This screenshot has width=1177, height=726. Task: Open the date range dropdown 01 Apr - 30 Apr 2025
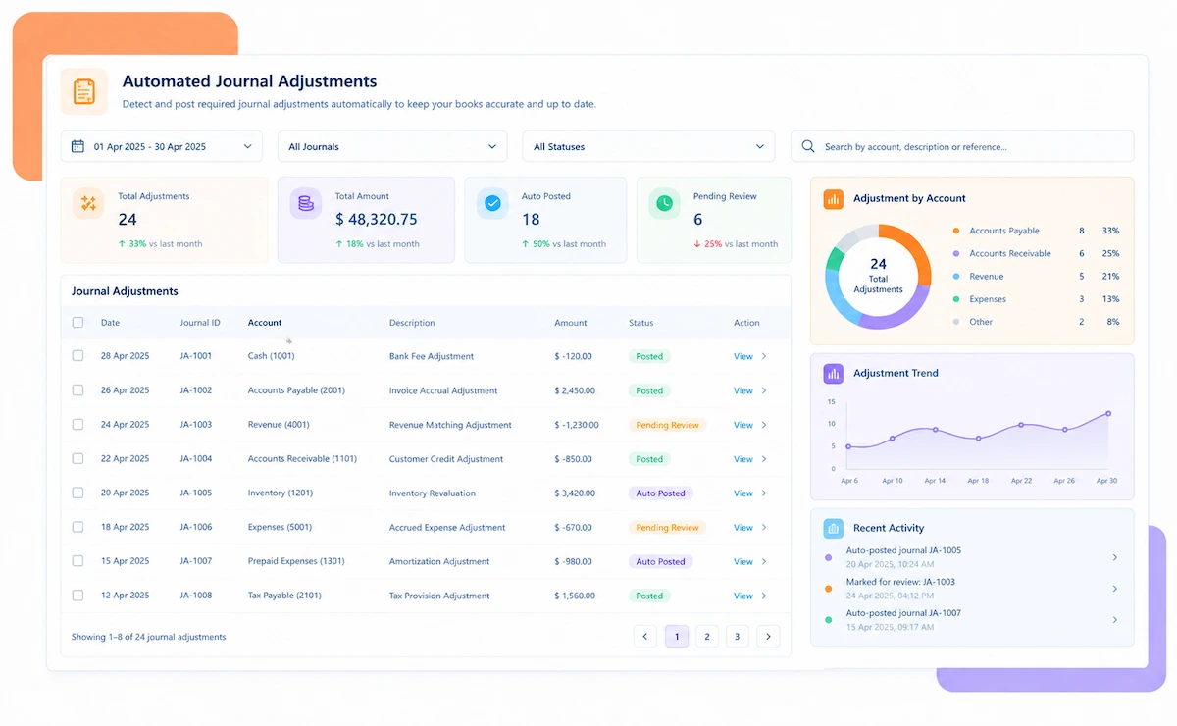coord(162,146)
